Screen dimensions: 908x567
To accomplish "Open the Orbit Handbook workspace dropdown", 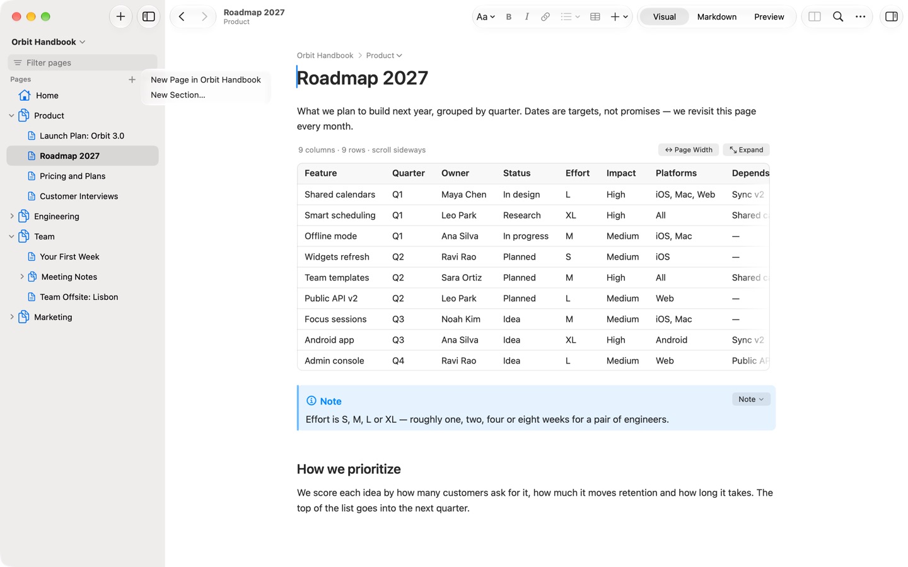I will coord(49,42).
